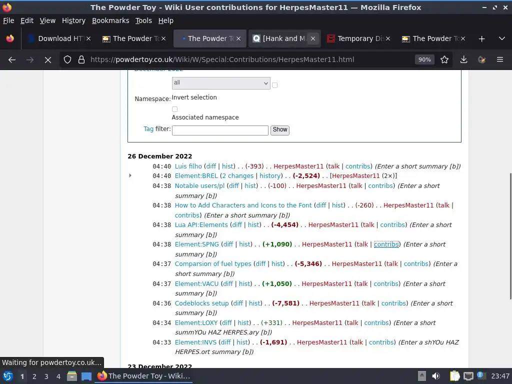Open the Codeblocks setup page
The height and width of the screenshot is (384, 512).
pyautogui.click(x=202, y=303)
